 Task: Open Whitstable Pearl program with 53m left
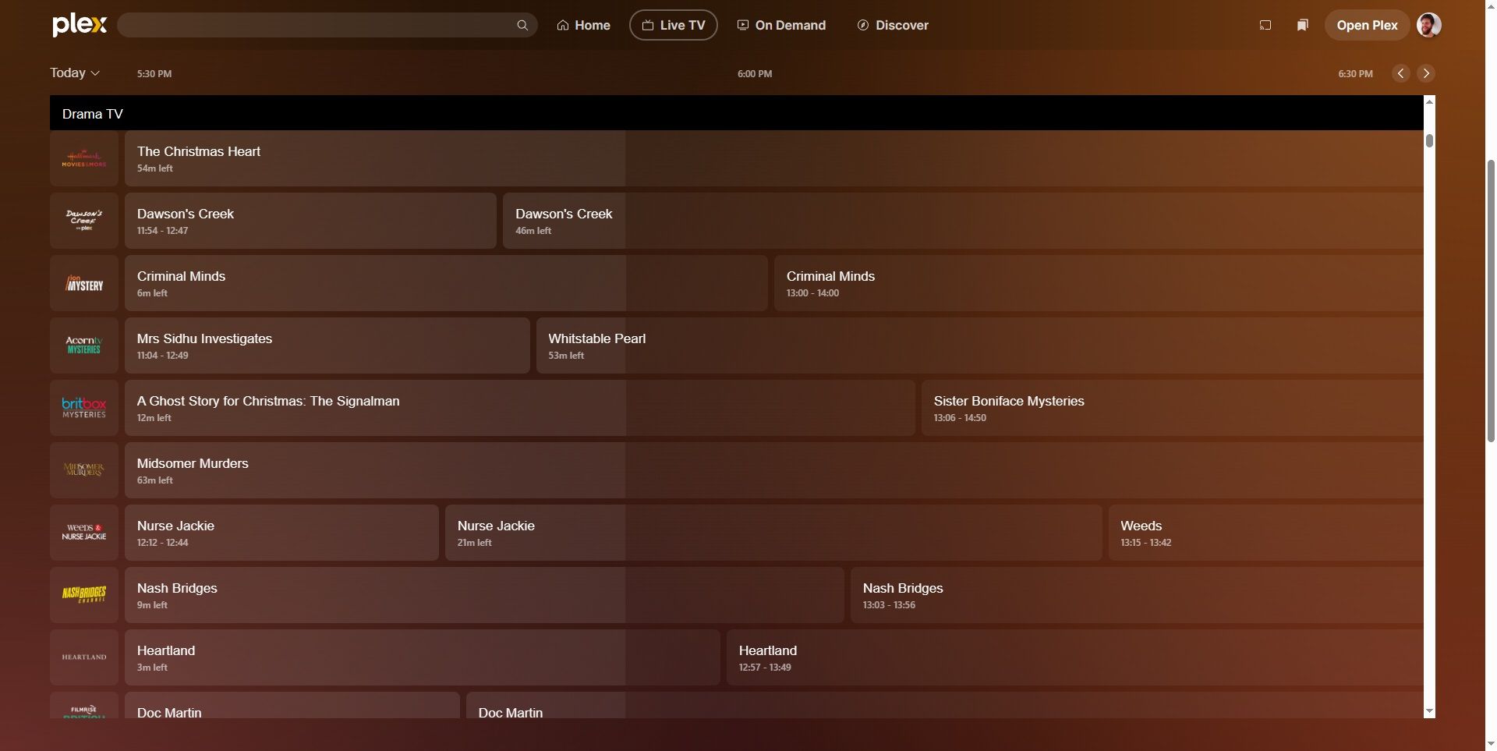pyautogui.click(x=980, y=345)
